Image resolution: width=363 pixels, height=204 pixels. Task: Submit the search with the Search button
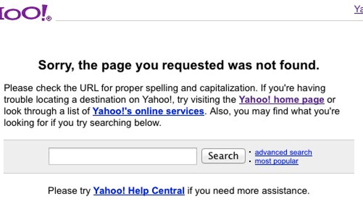(223, 156)
